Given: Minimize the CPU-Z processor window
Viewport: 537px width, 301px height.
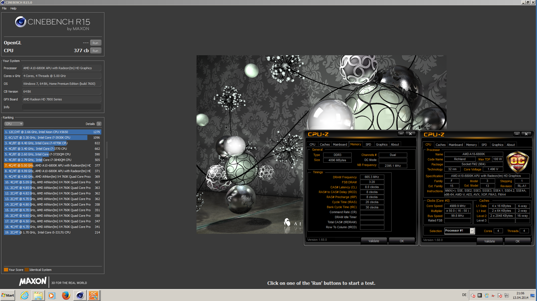Looking at the screenshot, I should tap(517, 134).
